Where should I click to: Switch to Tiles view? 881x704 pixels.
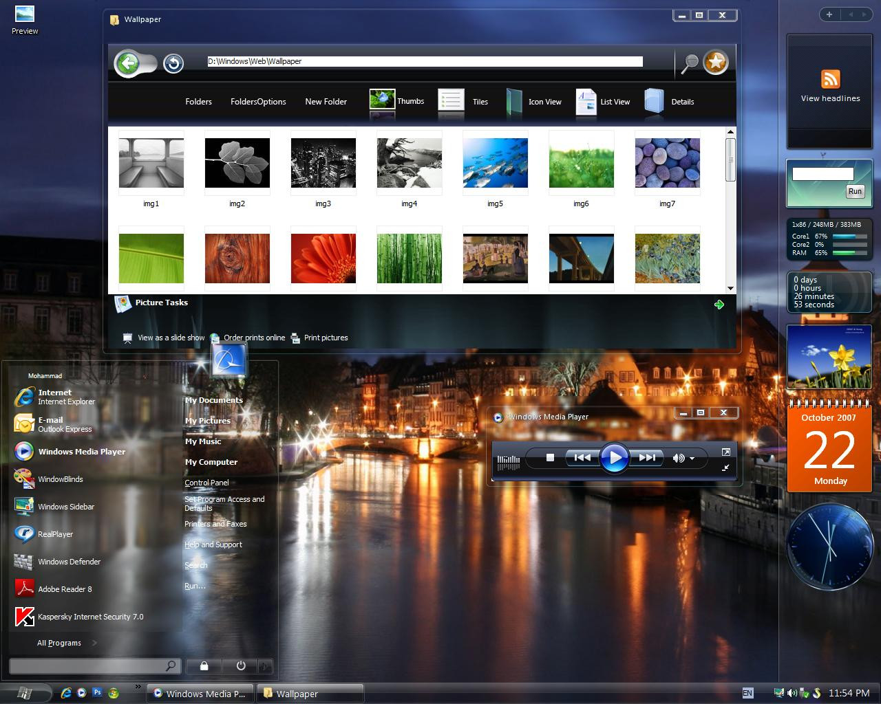pos(463,102)
